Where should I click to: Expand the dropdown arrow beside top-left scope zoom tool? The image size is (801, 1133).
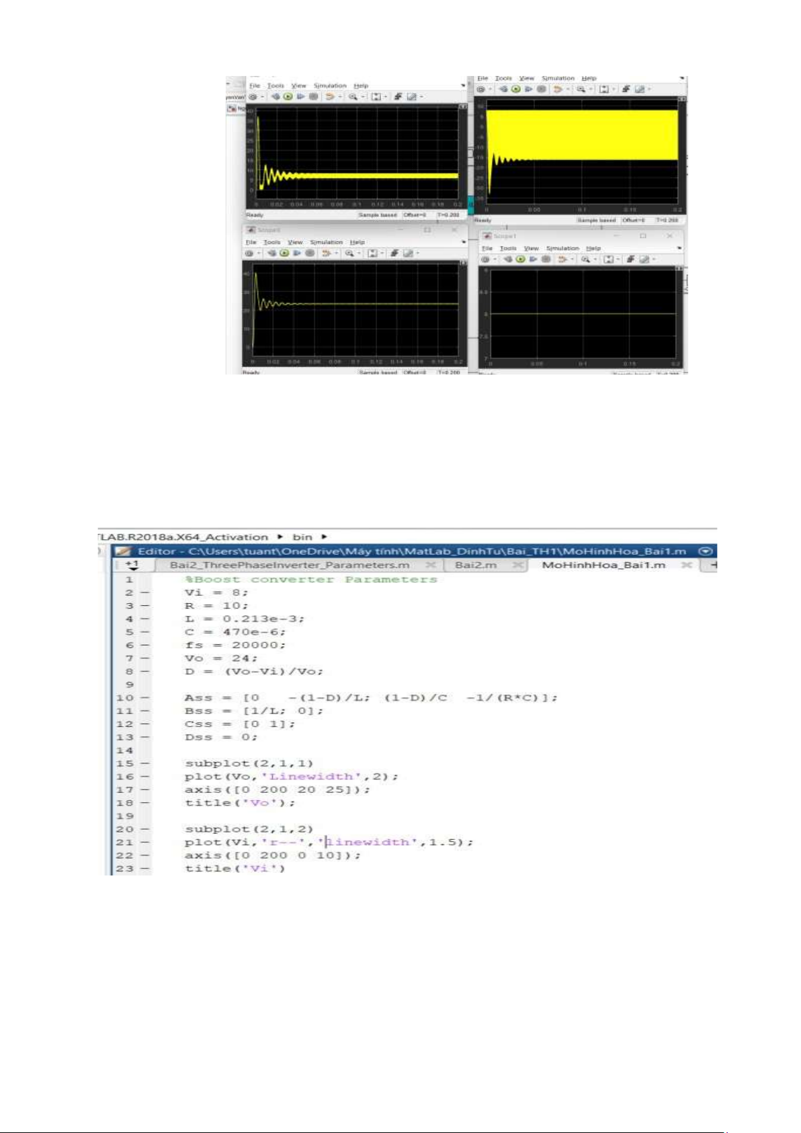click(x=364, y=97)
